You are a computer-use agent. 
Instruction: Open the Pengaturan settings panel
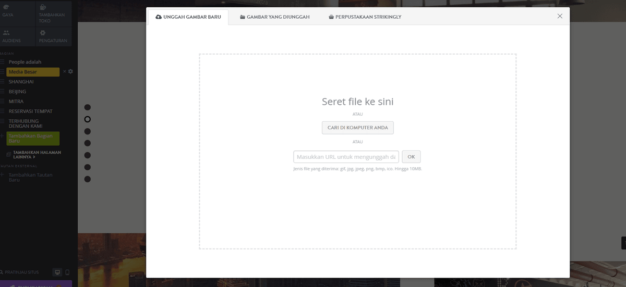pyautogui.click(x=54, y=36)
